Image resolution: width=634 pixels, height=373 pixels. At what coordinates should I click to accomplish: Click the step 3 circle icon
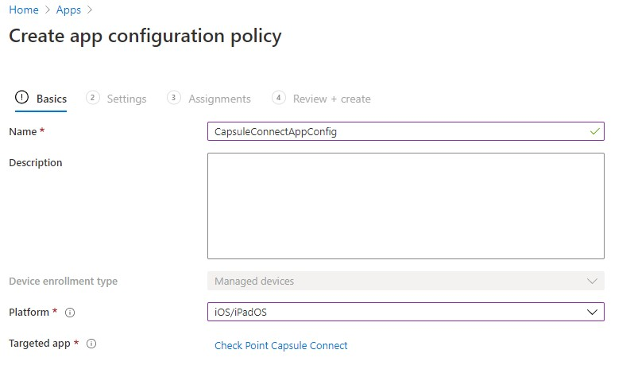173,98
